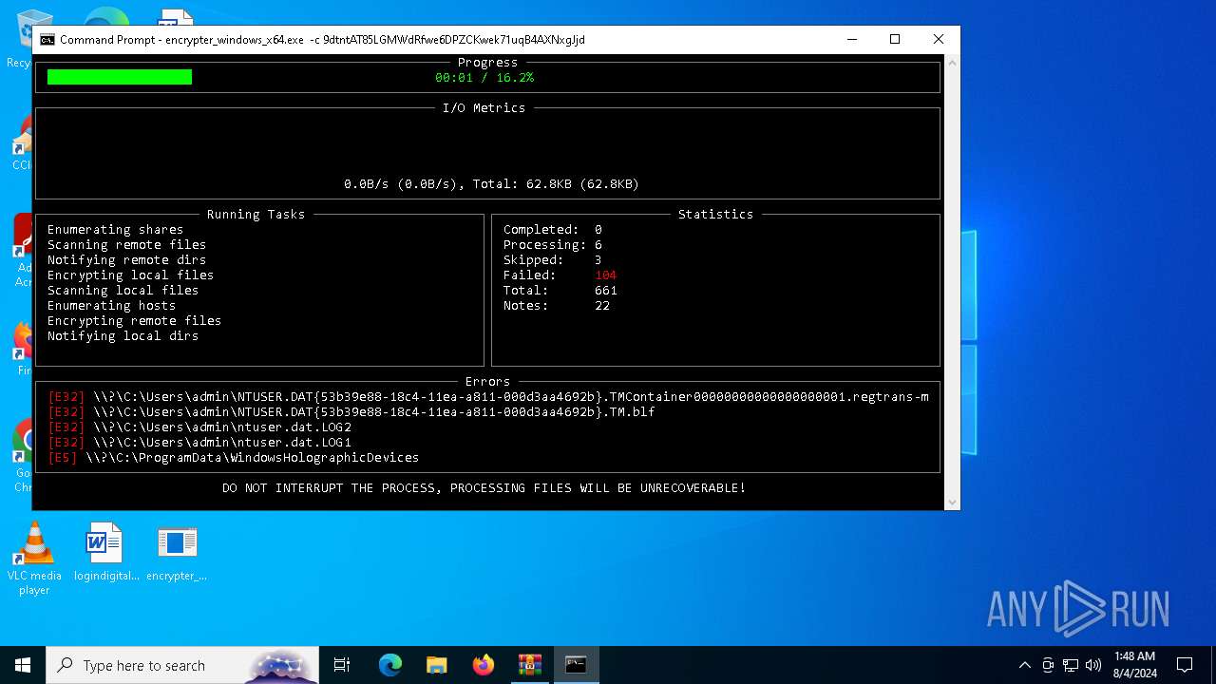Minimize the Command Prompt window
1216x684 pixels.
click(851, 40)
